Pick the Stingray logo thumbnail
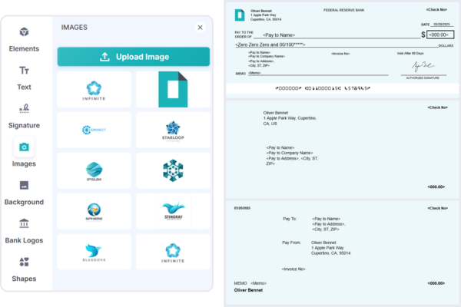Viewport: 461px width, 307px height. [173, 211]
